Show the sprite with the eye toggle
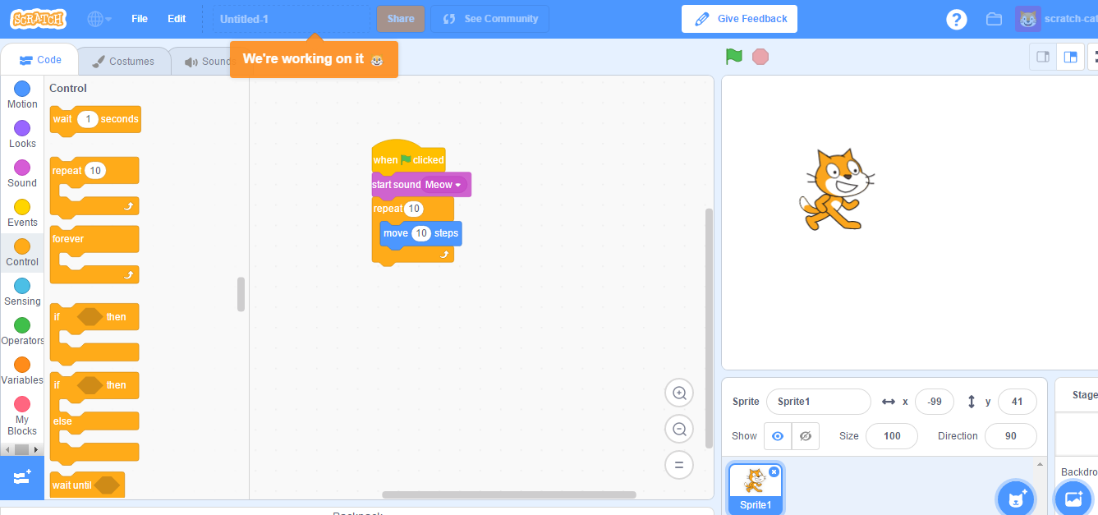This screenshot has height=515, width=1098. click(777, 436)
